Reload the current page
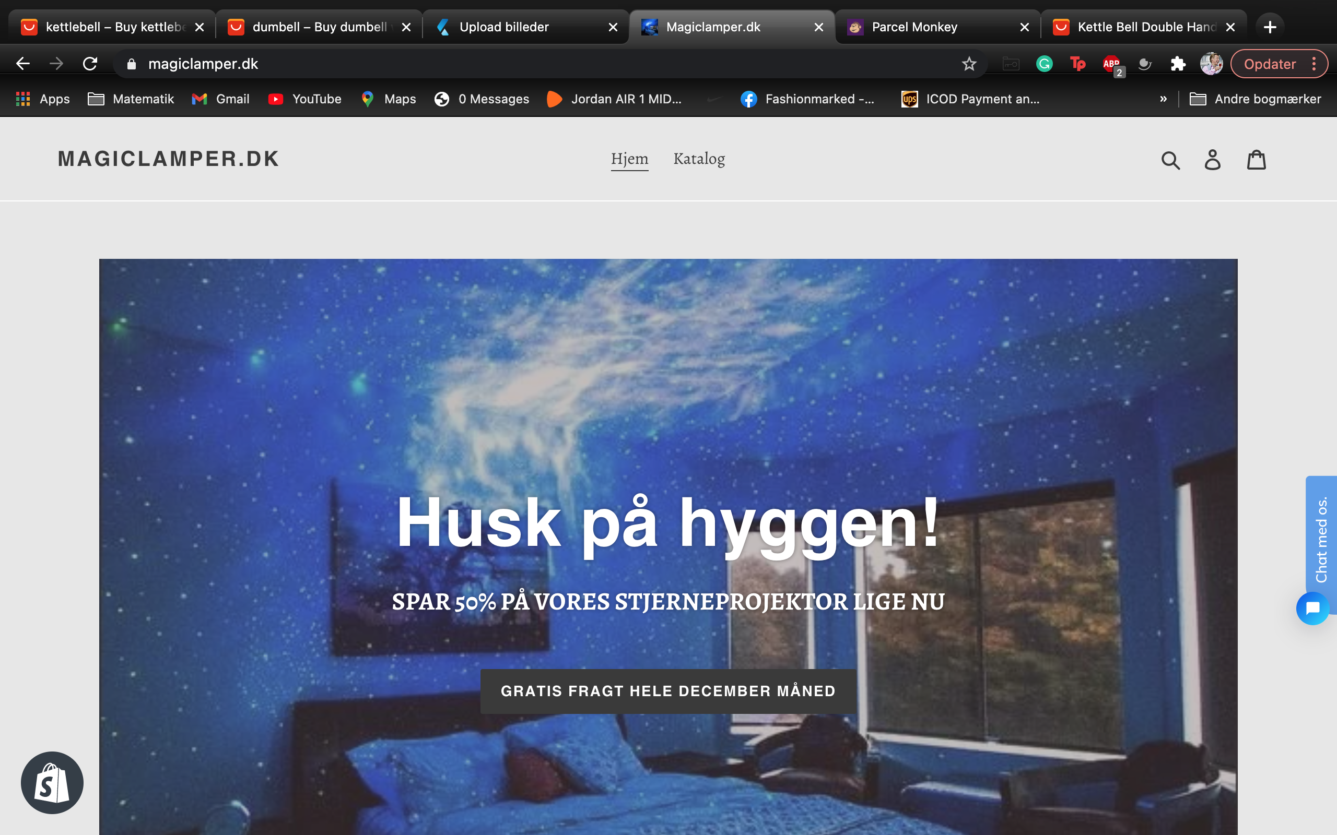1337x835 pixels. [x=90, y=64]
